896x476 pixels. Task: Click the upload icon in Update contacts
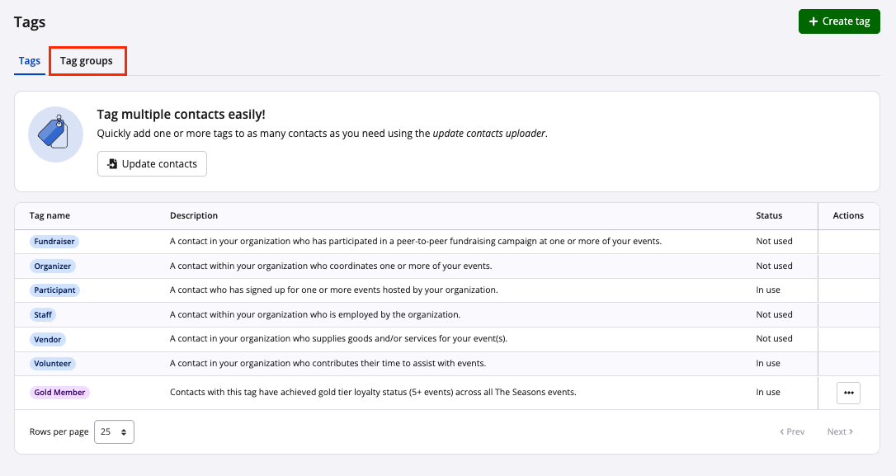(112, 164)
